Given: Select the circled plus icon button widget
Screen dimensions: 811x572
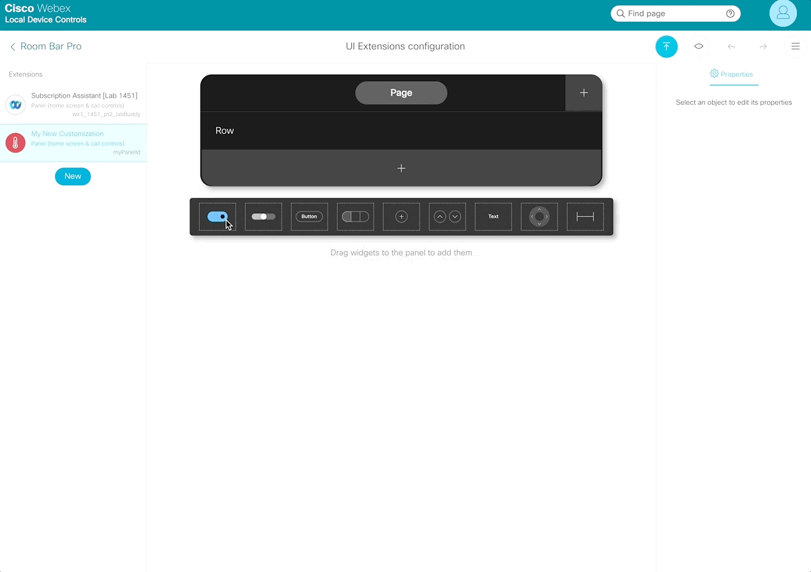Looking at the screenshot, I should pos(401,216).
